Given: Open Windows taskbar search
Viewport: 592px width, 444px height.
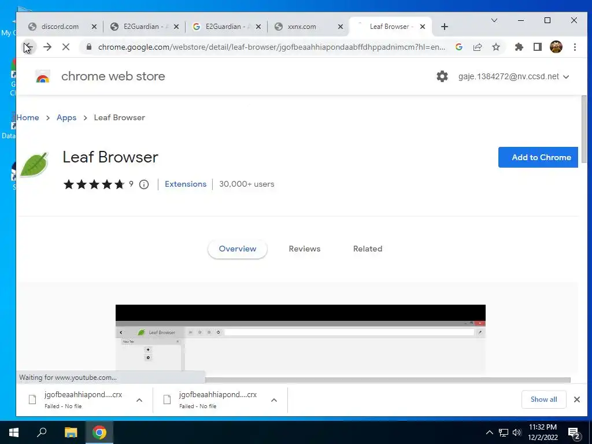Looking at the screenshot, I should 42,432.
